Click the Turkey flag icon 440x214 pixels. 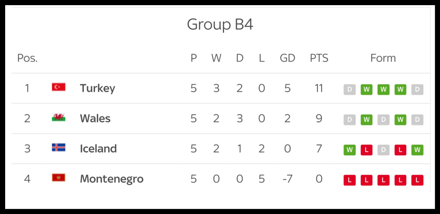pyautogui.click(x=58, y=87)
